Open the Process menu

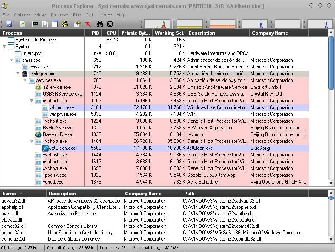[59, 15]
